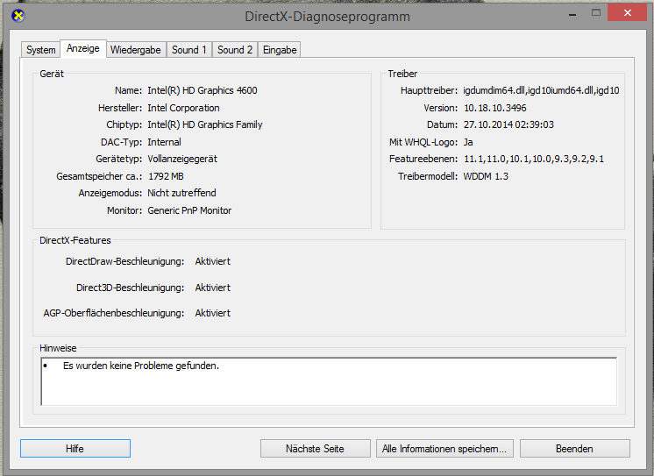
Task: Click the Beenden button
Action: [575, 449]
